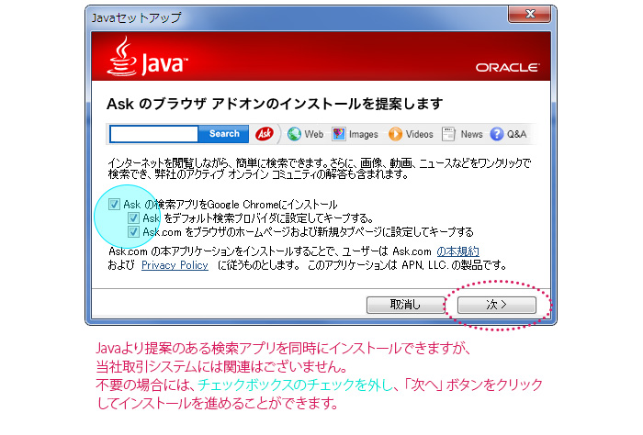643x435 pixels.
Task: Click the News newspaper icon
Action: point(448,134)
